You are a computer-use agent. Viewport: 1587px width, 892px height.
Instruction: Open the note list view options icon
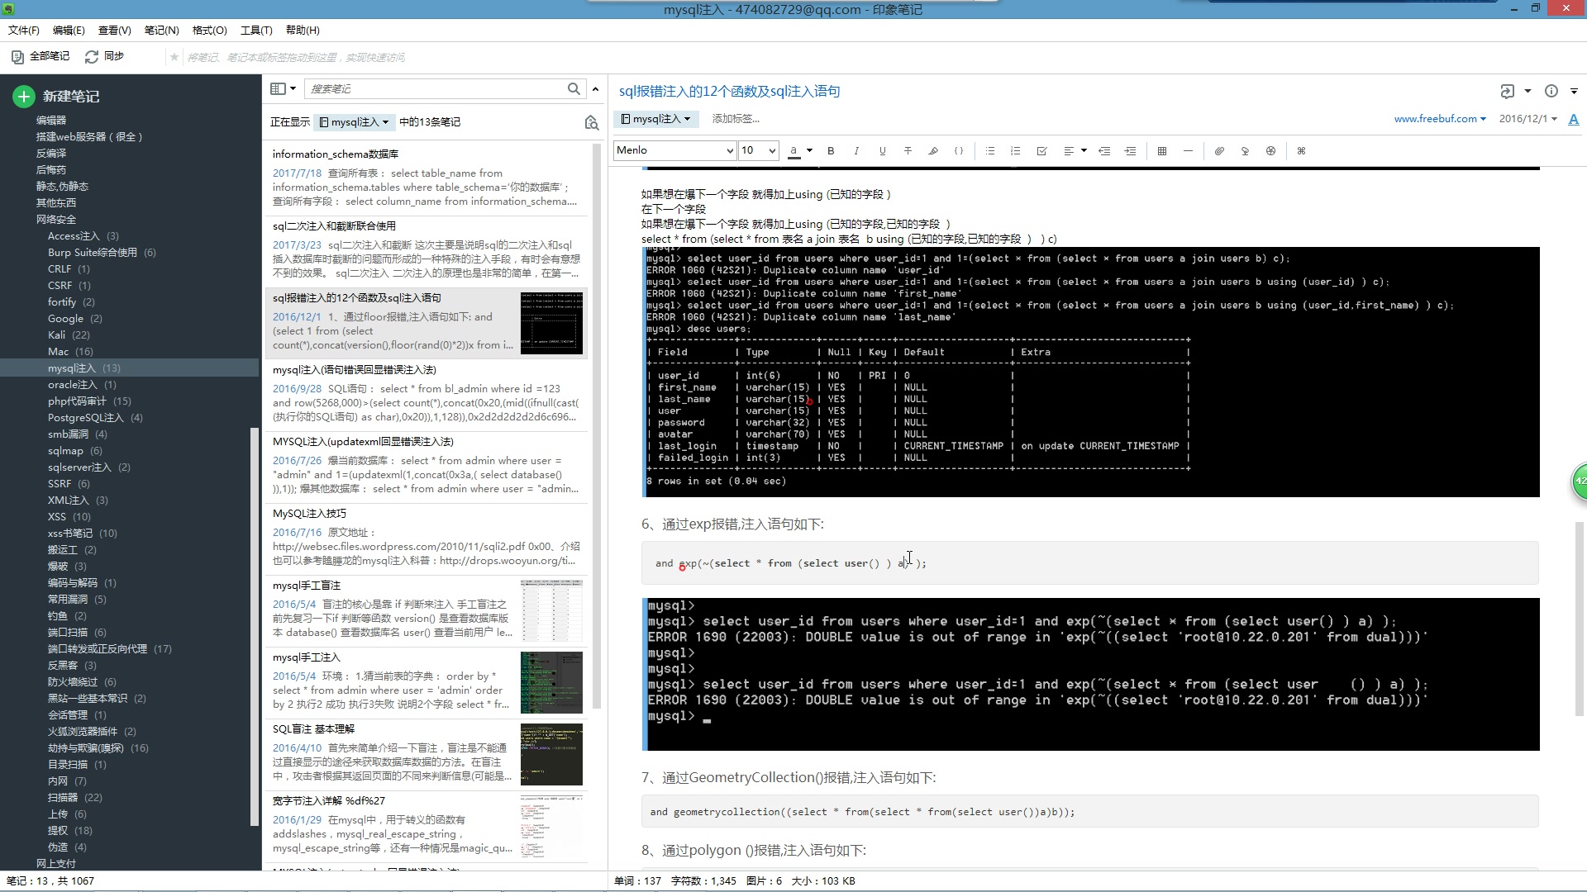283,88
